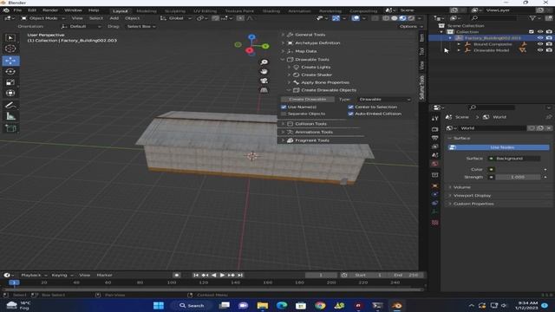The height and width of the screenshot is (312, 555).
Task: Select the Annotate tool
Action: point(10,105)
